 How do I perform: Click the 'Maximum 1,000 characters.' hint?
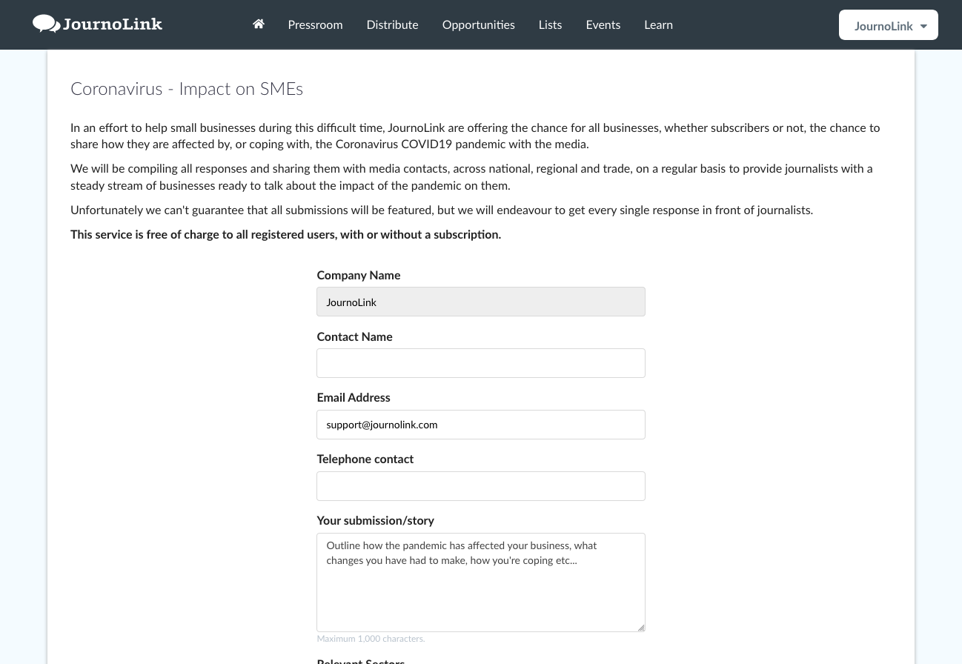click(x=371, y=639)
